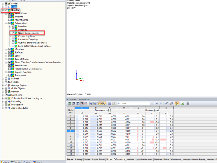This screenshot has height=163, width=217.
Task: Expand the Type of Display node
Action: coord(6,59)
